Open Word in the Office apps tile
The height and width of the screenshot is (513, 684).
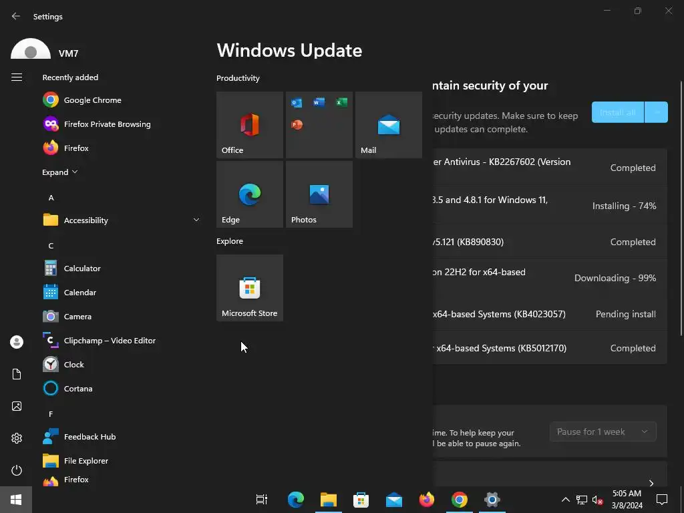click(319, 102)
